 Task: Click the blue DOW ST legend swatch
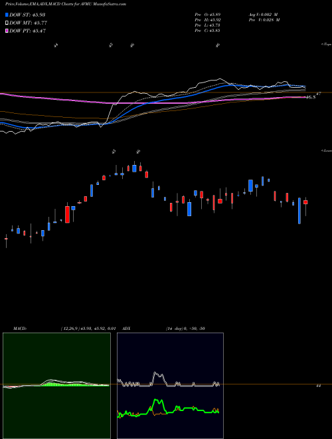7,15
